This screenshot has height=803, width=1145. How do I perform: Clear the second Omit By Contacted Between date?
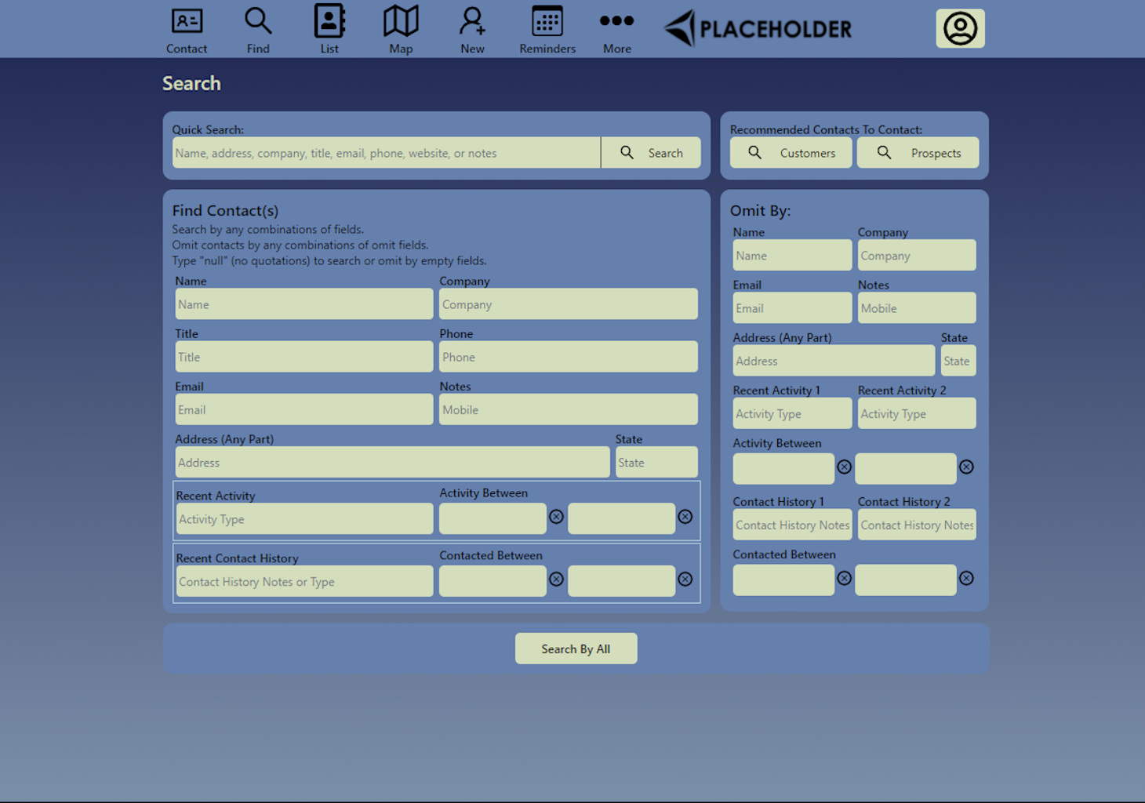tap(966, 578)
